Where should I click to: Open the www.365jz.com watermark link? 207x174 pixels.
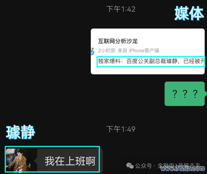click(x=183, y=168)
